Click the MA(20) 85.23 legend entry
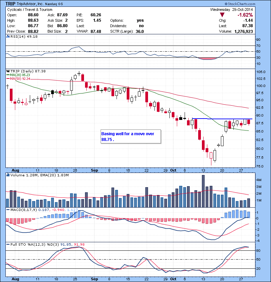 click(x=18, y=75)
